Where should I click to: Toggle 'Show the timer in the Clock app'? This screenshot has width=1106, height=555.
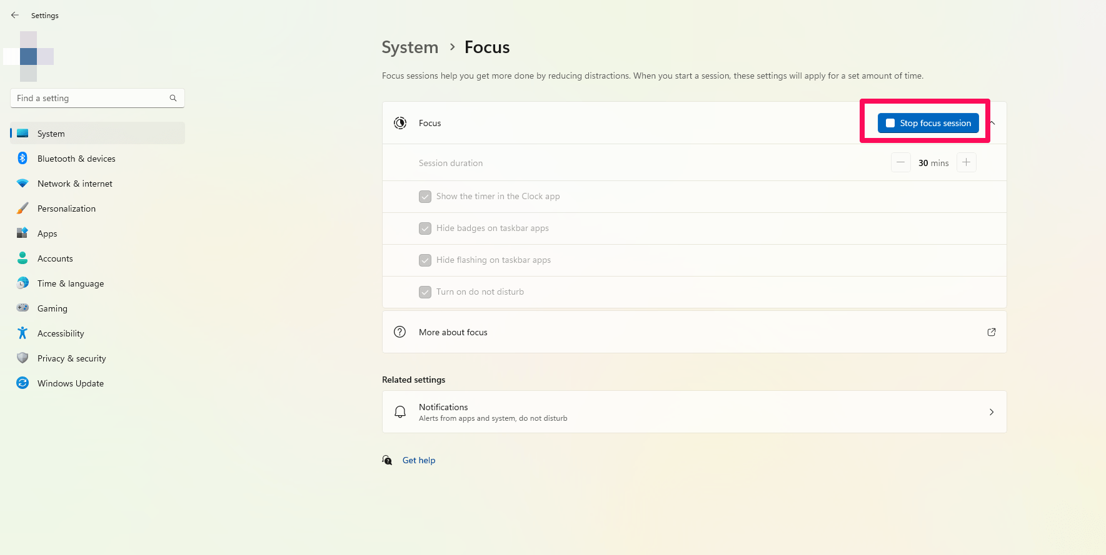pyautogui.click(x=425, y=197)
